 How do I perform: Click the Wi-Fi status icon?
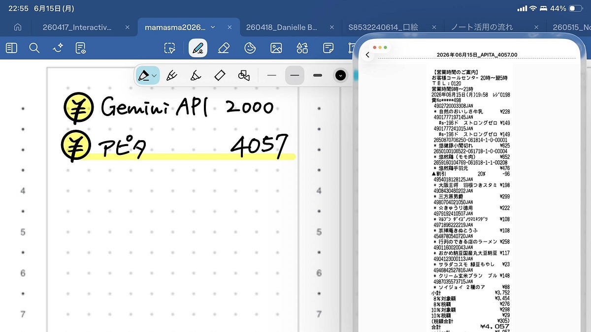(x=533, y=8)
